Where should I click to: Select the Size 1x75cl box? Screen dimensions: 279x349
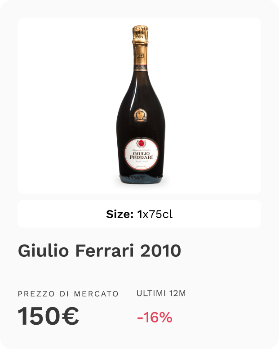coord(139,214)
